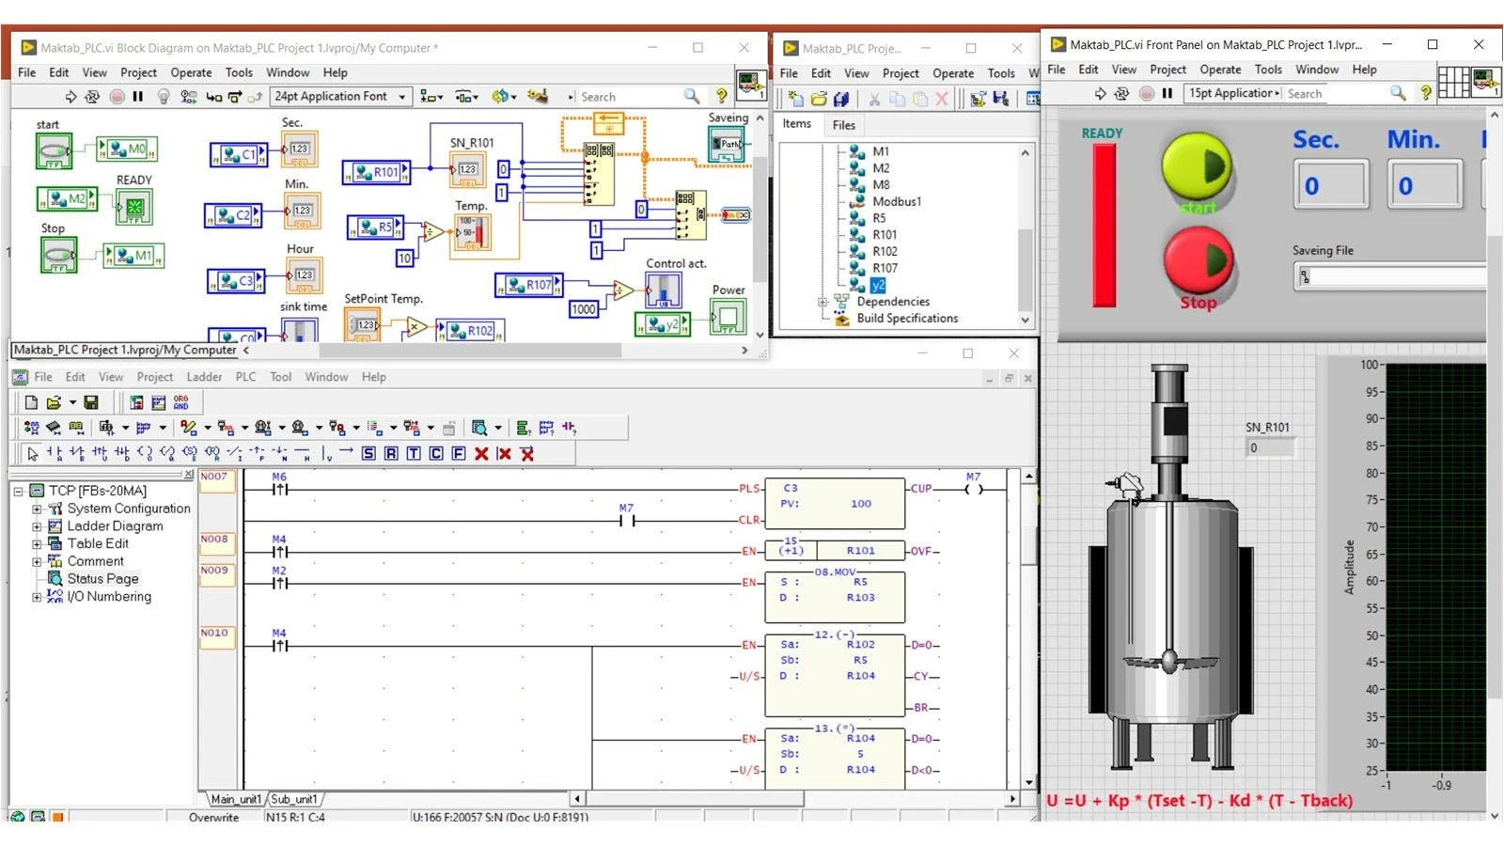Toggle the highlight execution lightbulb icon
This screenshot has height=846, width=1504.
point(164,97)
